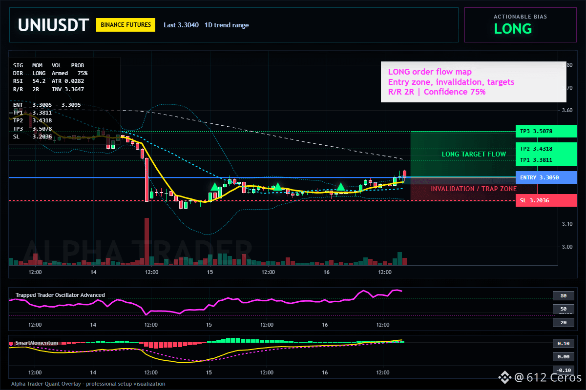586x390 pixels.
Task: Click the TP3 3.5078 row in stats panel
Action: [x=32, y=129]
